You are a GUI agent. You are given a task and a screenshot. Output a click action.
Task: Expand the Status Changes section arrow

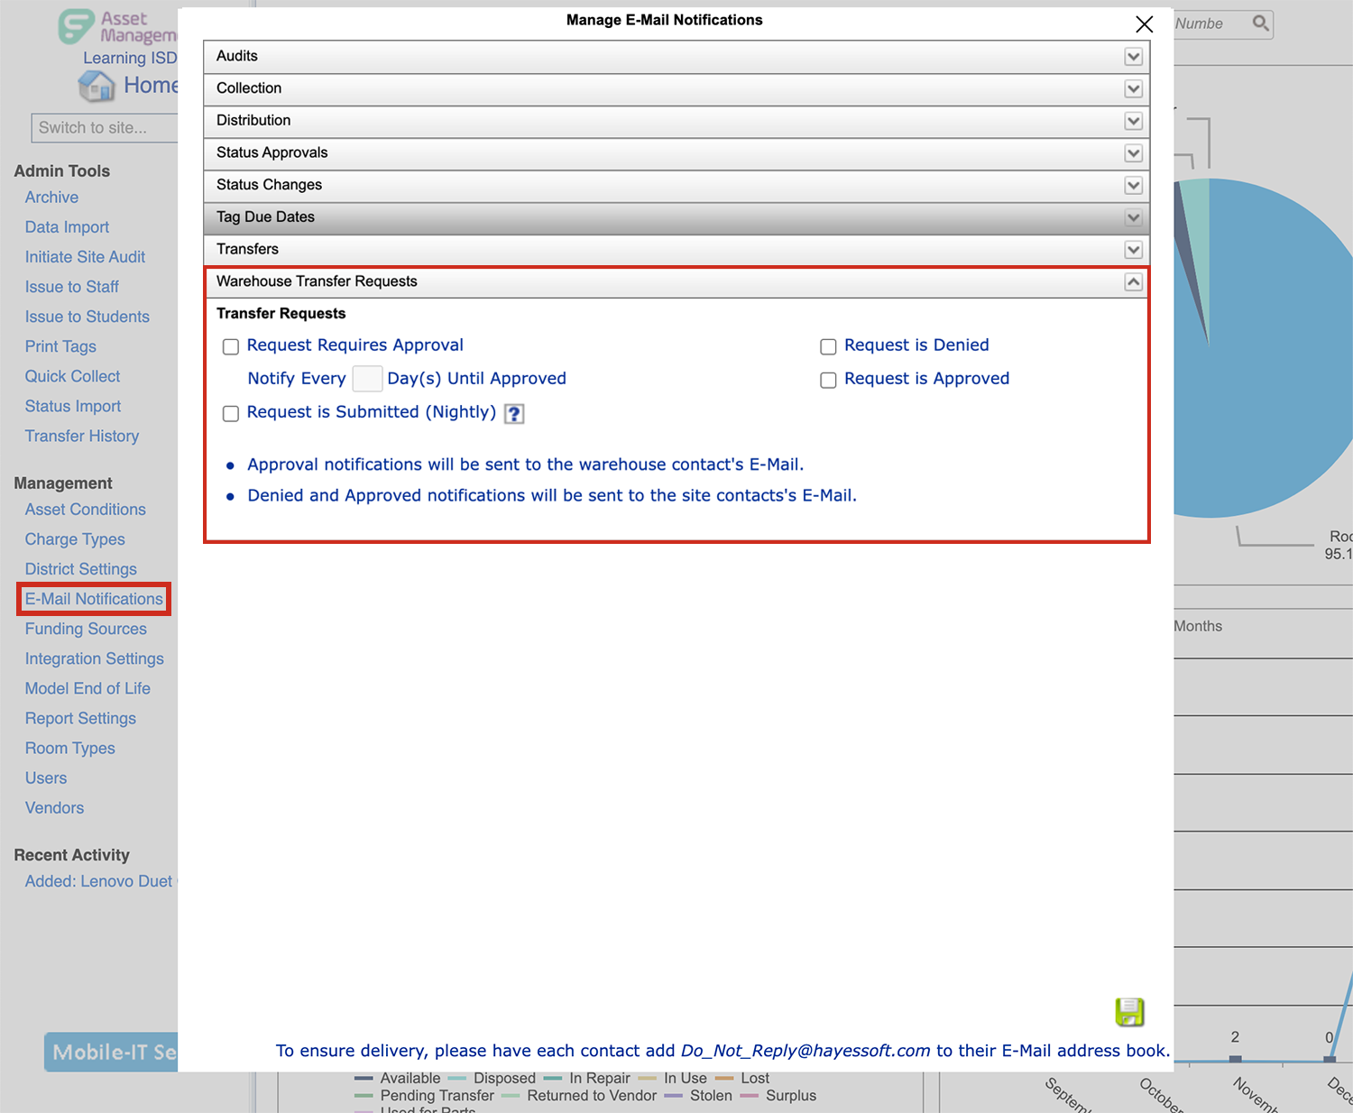coord(1134,186)
